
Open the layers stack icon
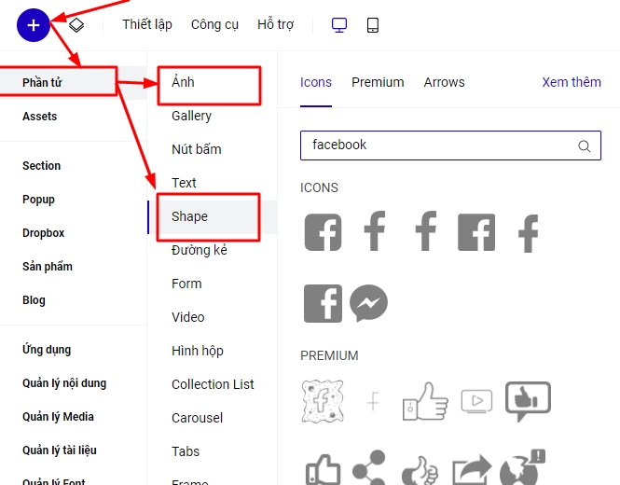(76, 25)
